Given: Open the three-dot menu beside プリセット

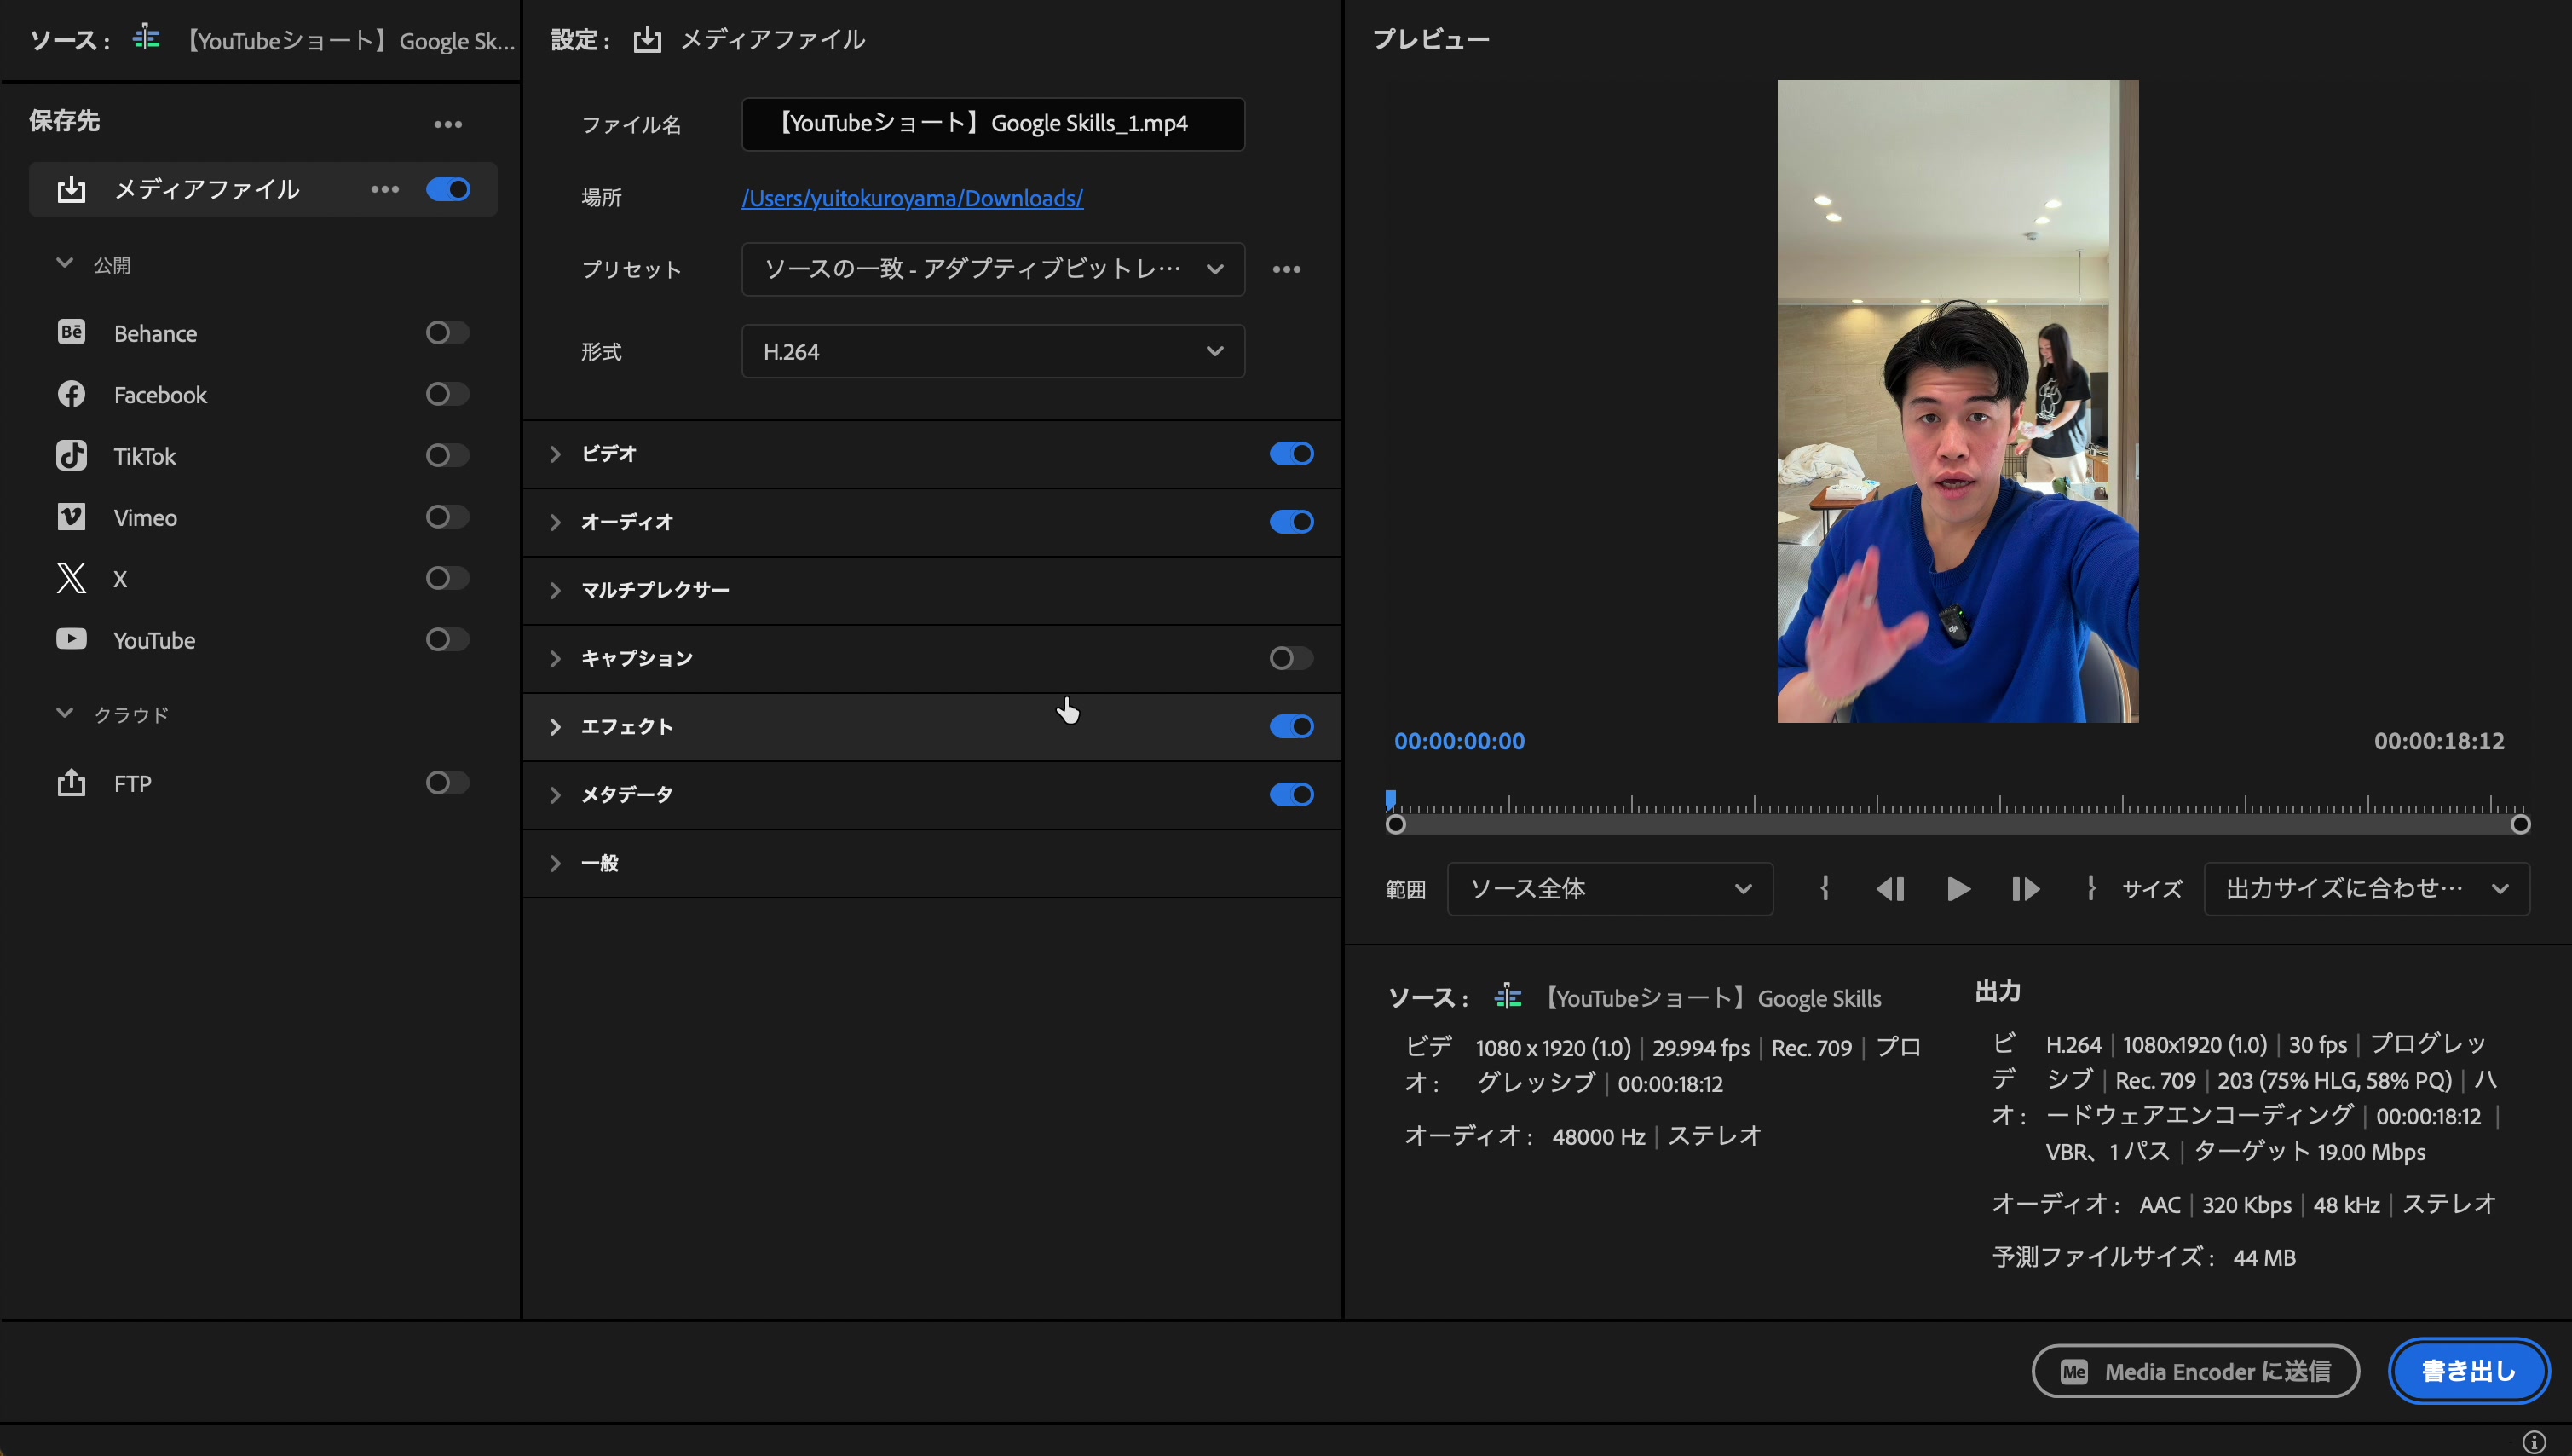Looking at the screenshot, I should click(1287, 269).
